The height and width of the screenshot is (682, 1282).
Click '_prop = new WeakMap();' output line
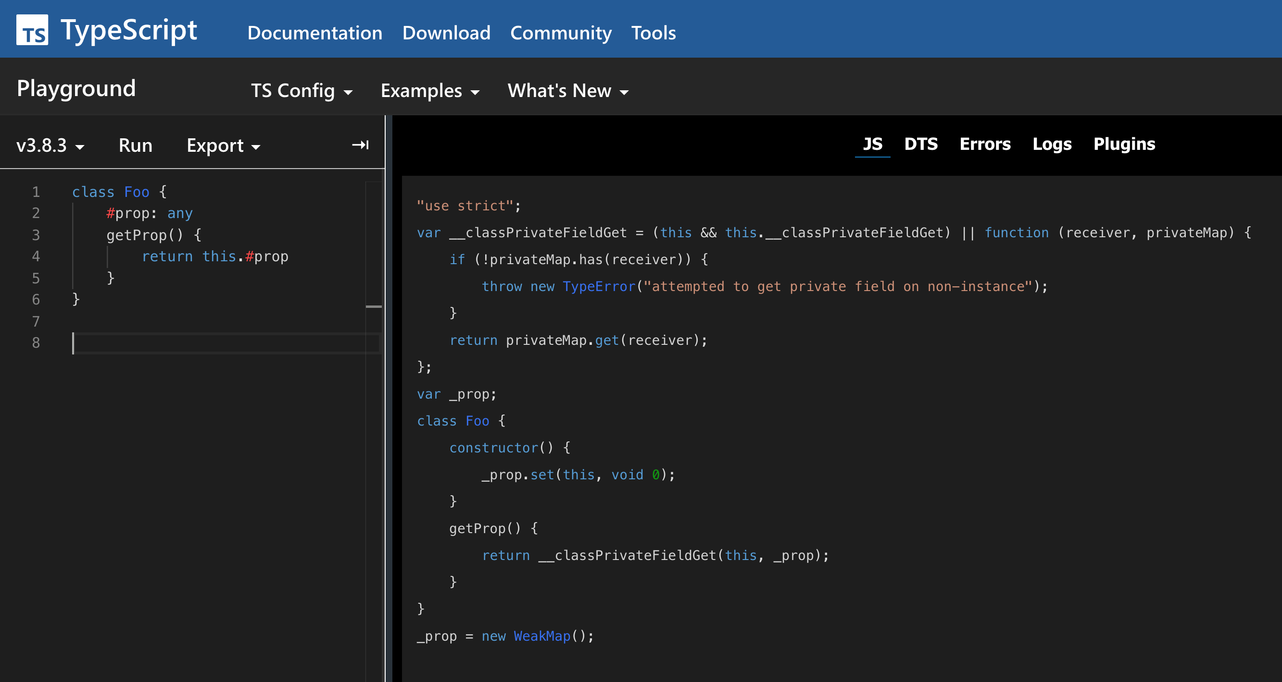click(504, 636)
